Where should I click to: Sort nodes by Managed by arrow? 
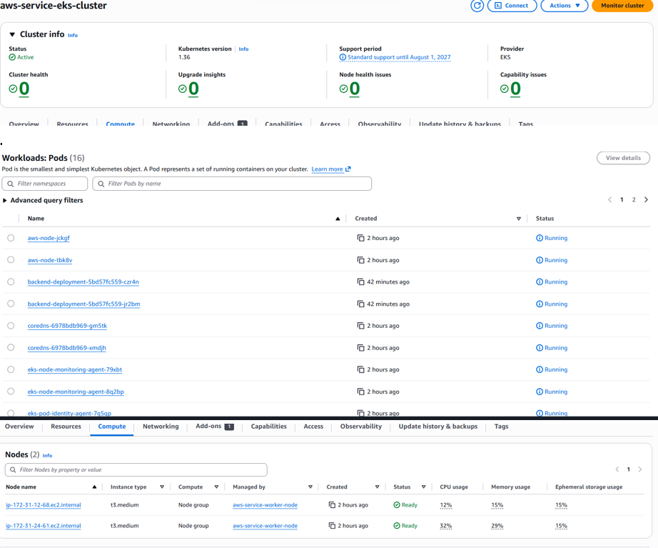click(x=310, y=487)
